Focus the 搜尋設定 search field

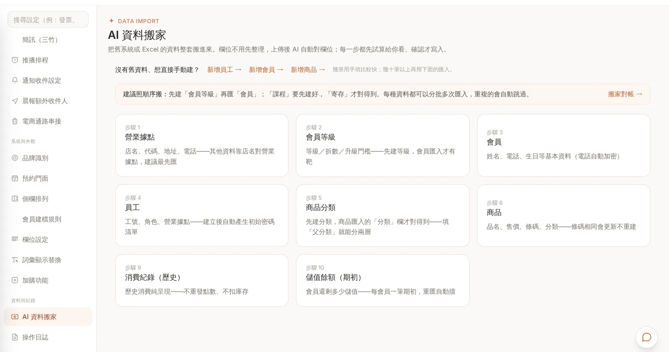pos(48,20)
